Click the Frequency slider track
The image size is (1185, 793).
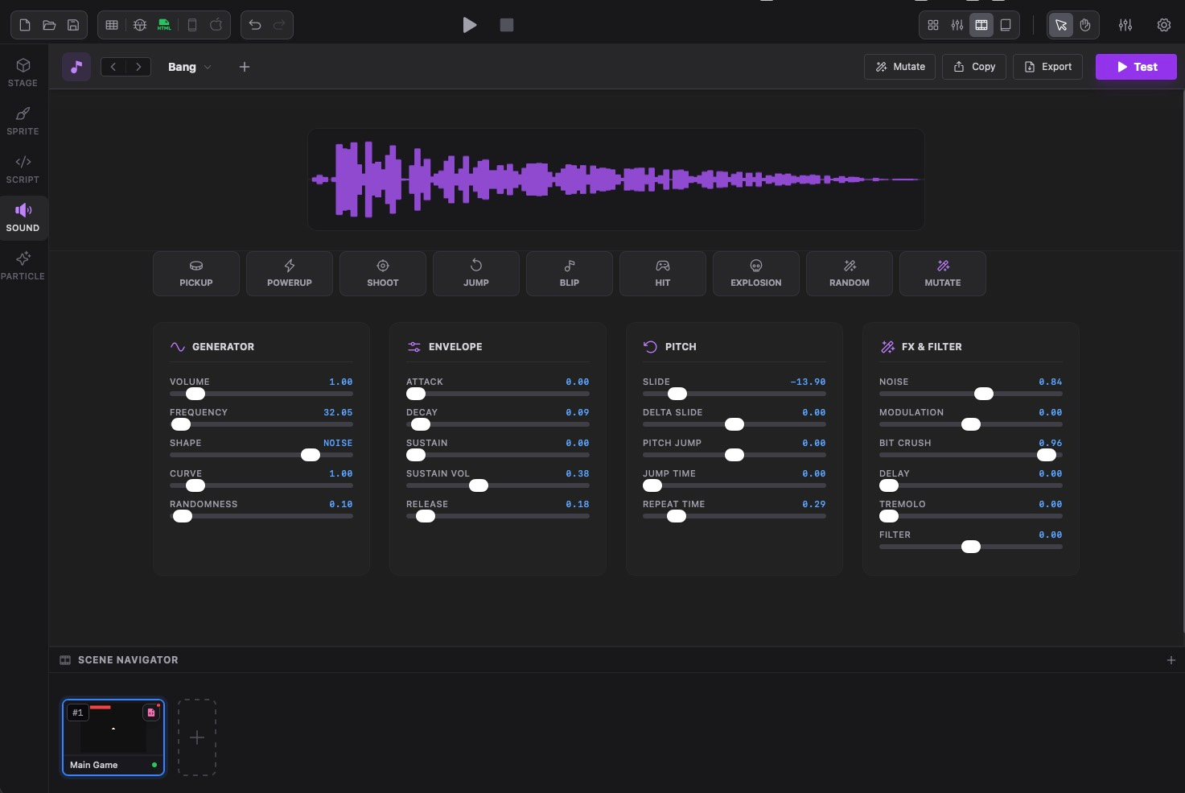tap(261, 424)
